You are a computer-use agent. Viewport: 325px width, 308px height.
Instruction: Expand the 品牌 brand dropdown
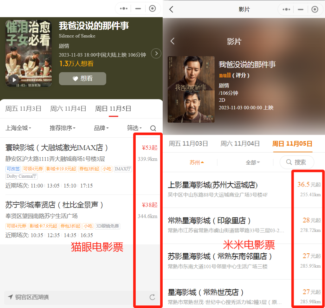[101, 128]
